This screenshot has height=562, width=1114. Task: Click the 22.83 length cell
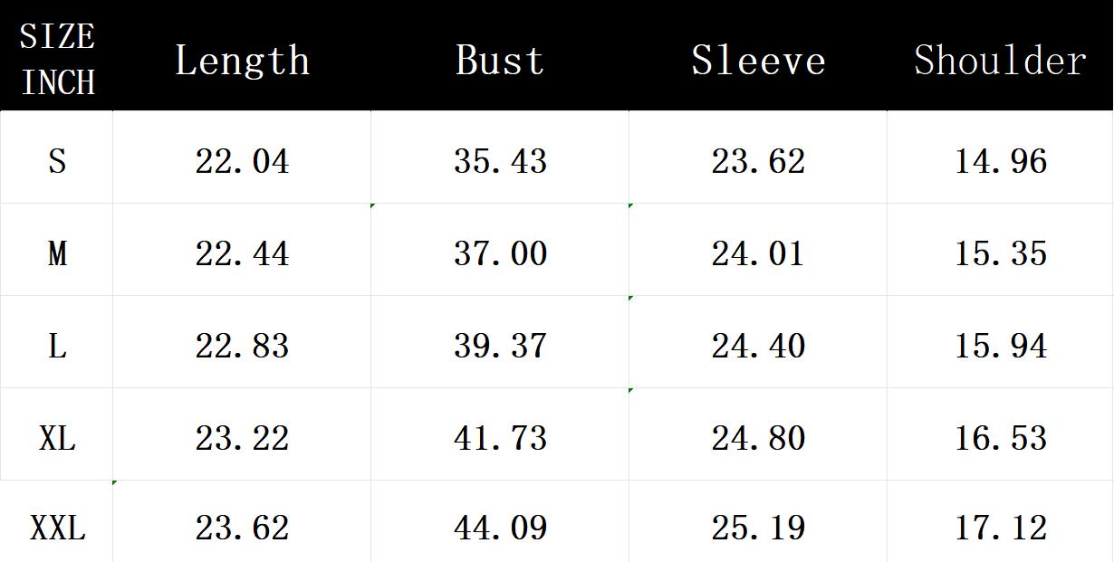point(242,346)
